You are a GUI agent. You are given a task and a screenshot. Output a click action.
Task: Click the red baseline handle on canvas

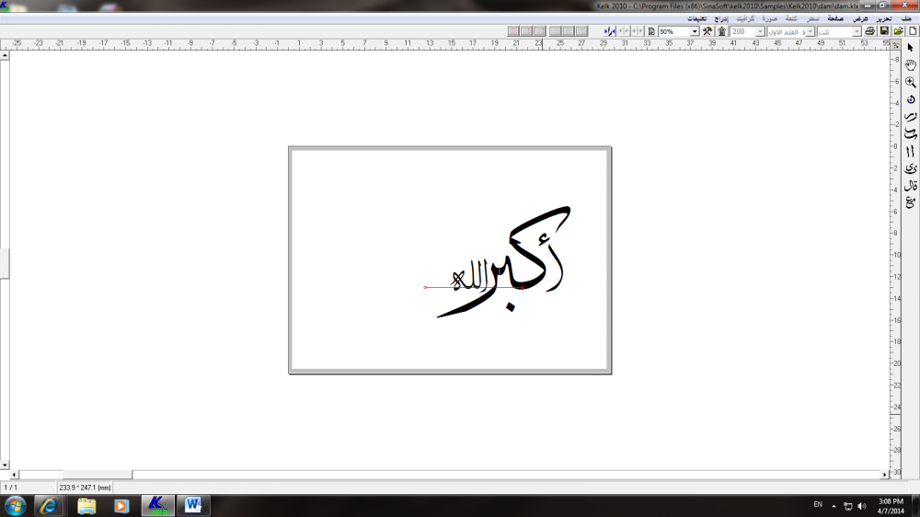(x=425, y=288)
